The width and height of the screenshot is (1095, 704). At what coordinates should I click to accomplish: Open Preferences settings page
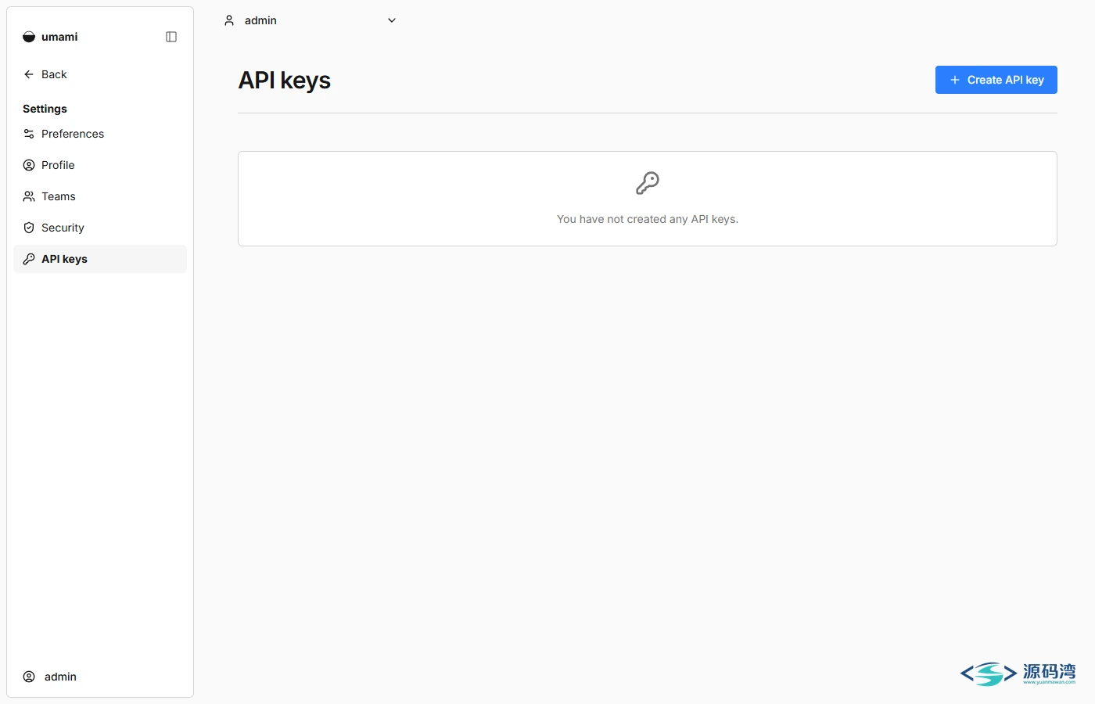[100, 134]
